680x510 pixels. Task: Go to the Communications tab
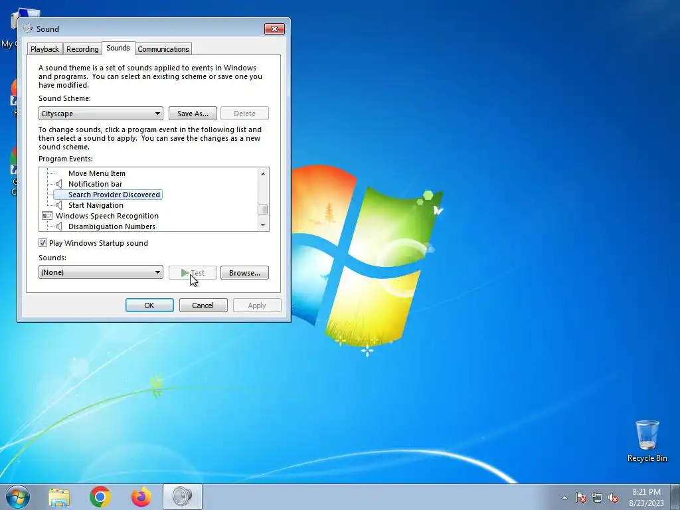coord(163,49)
